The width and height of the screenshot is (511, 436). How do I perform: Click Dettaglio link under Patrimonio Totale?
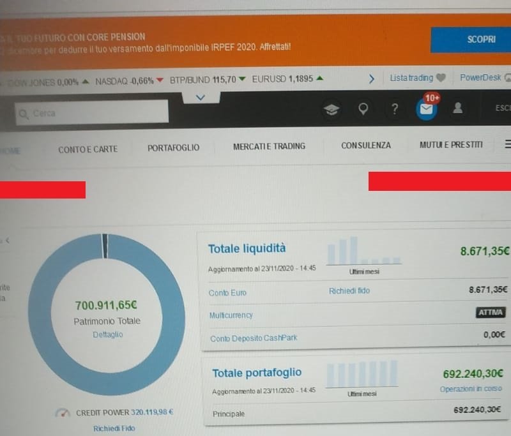point(107,334)
